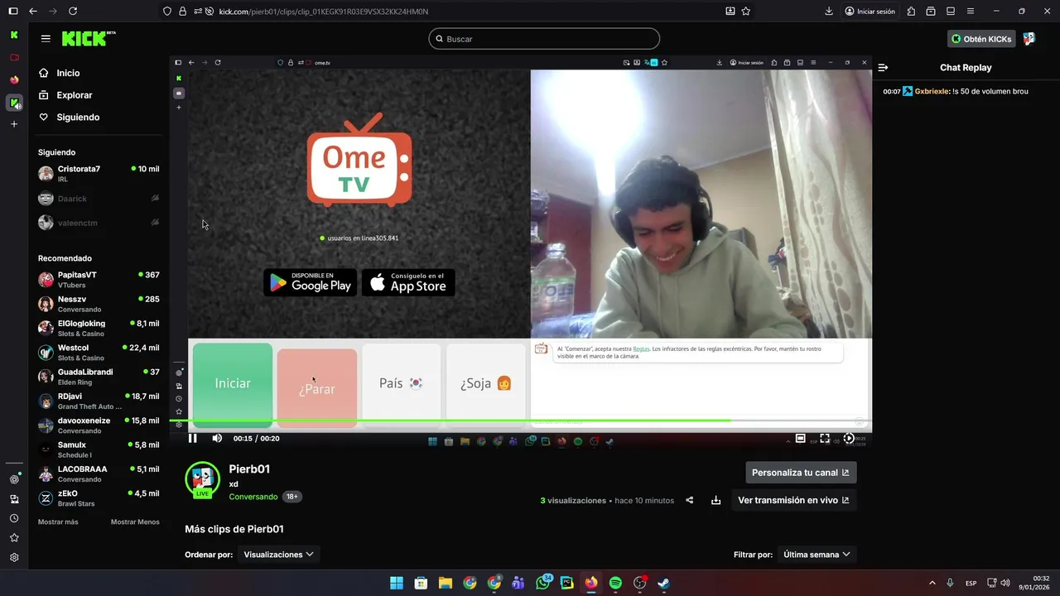1060x596 pixels.
Task: Open the GuadaLibrandi recommended channel
Action: [98, 377]
